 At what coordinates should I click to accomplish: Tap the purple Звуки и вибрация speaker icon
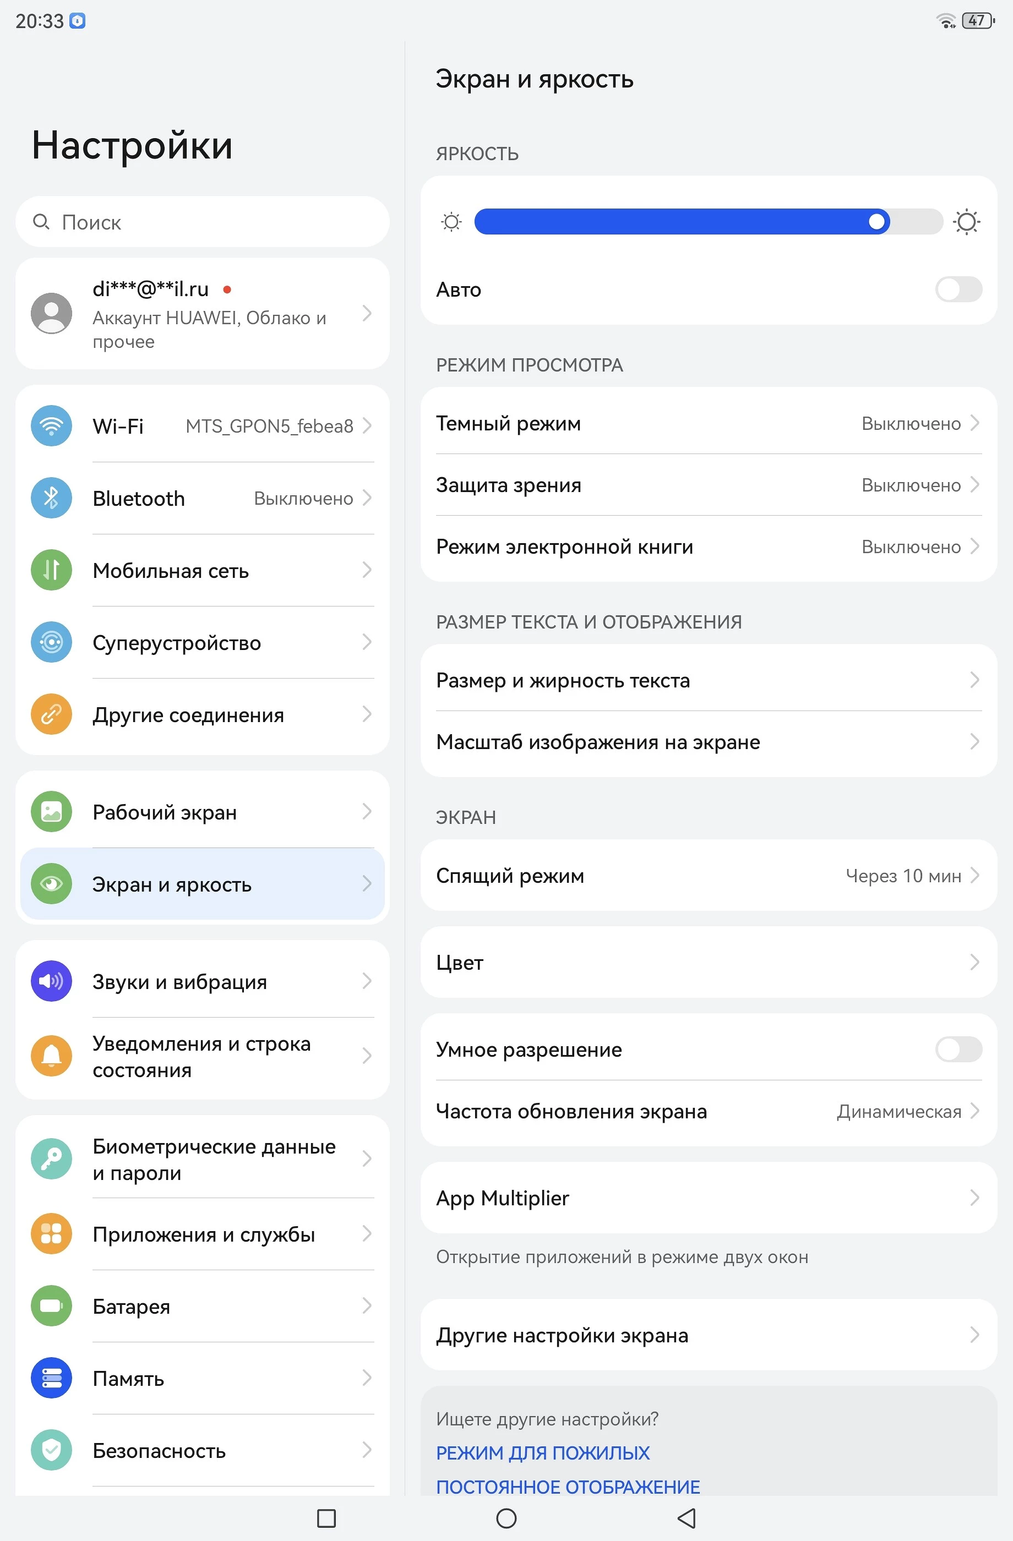[51, 981]
